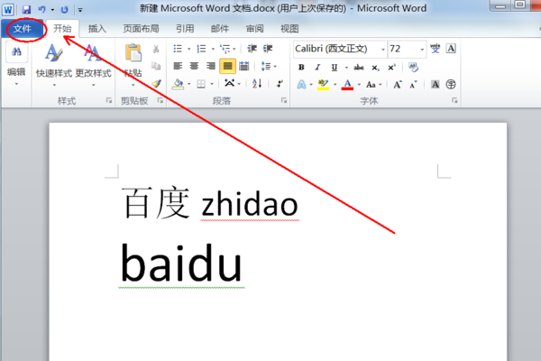Image resolution: width=541 pixels, height=361 pixels.
Task: Click the shrink font icon
Action: point(413,84)
